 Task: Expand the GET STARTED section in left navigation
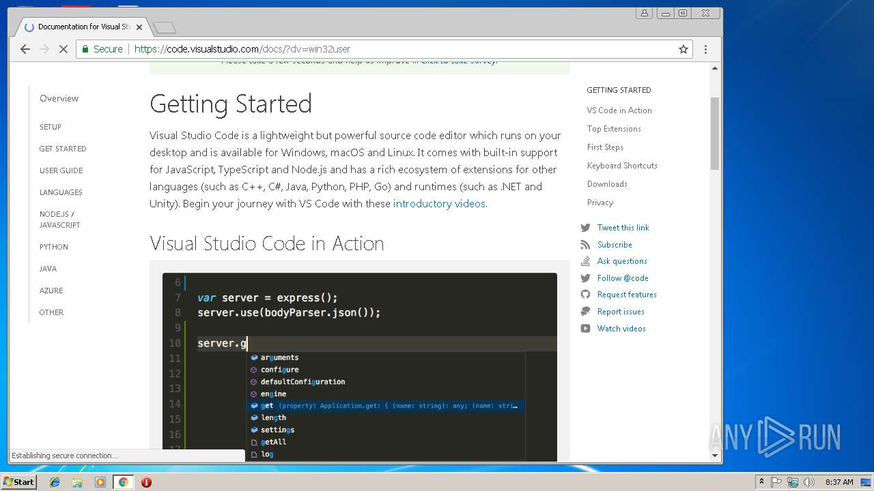(x=63, y=149)
